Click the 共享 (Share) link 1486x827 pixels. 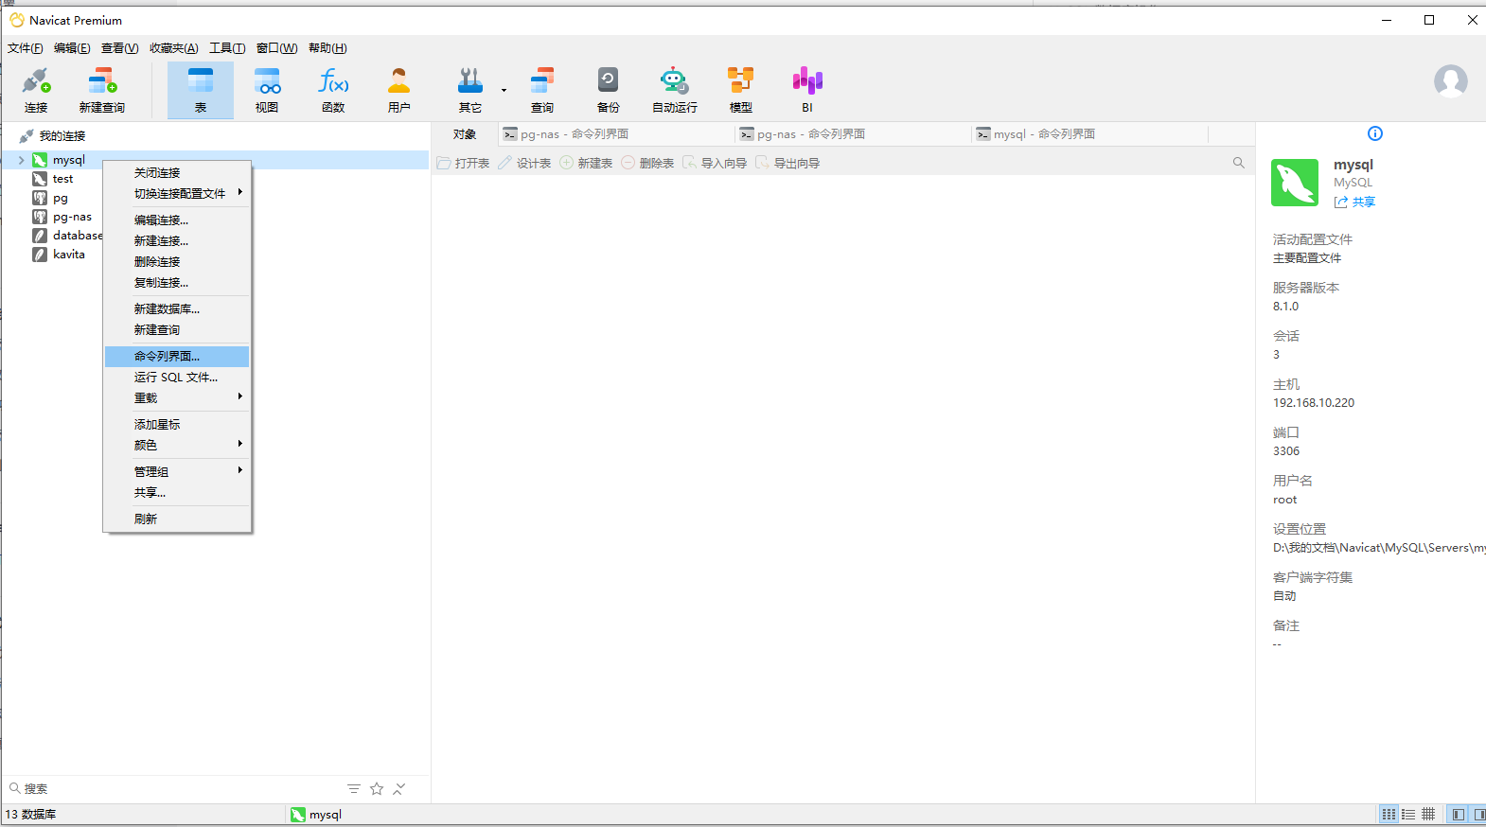point(1355,202)
